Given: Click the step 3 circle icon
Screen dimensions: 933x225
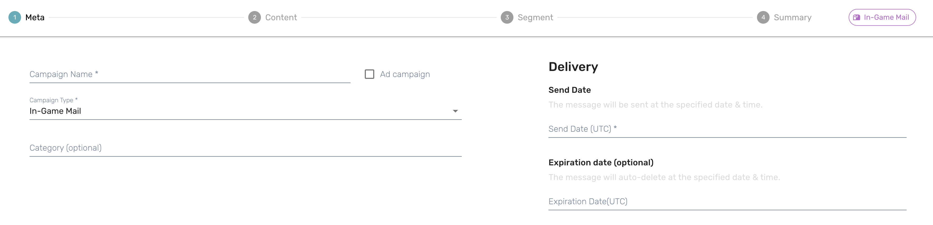Looking at the screenshot, I should 507,17.
